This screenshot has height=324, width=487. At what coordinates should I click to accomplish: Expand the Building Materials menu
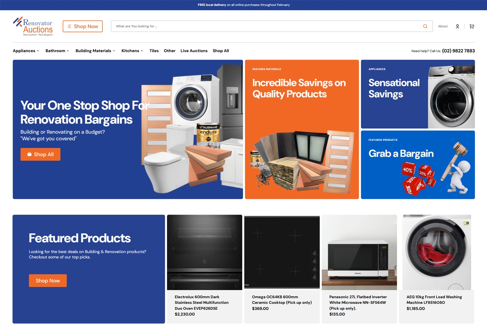pyautogui.click(x=95, y=51)
